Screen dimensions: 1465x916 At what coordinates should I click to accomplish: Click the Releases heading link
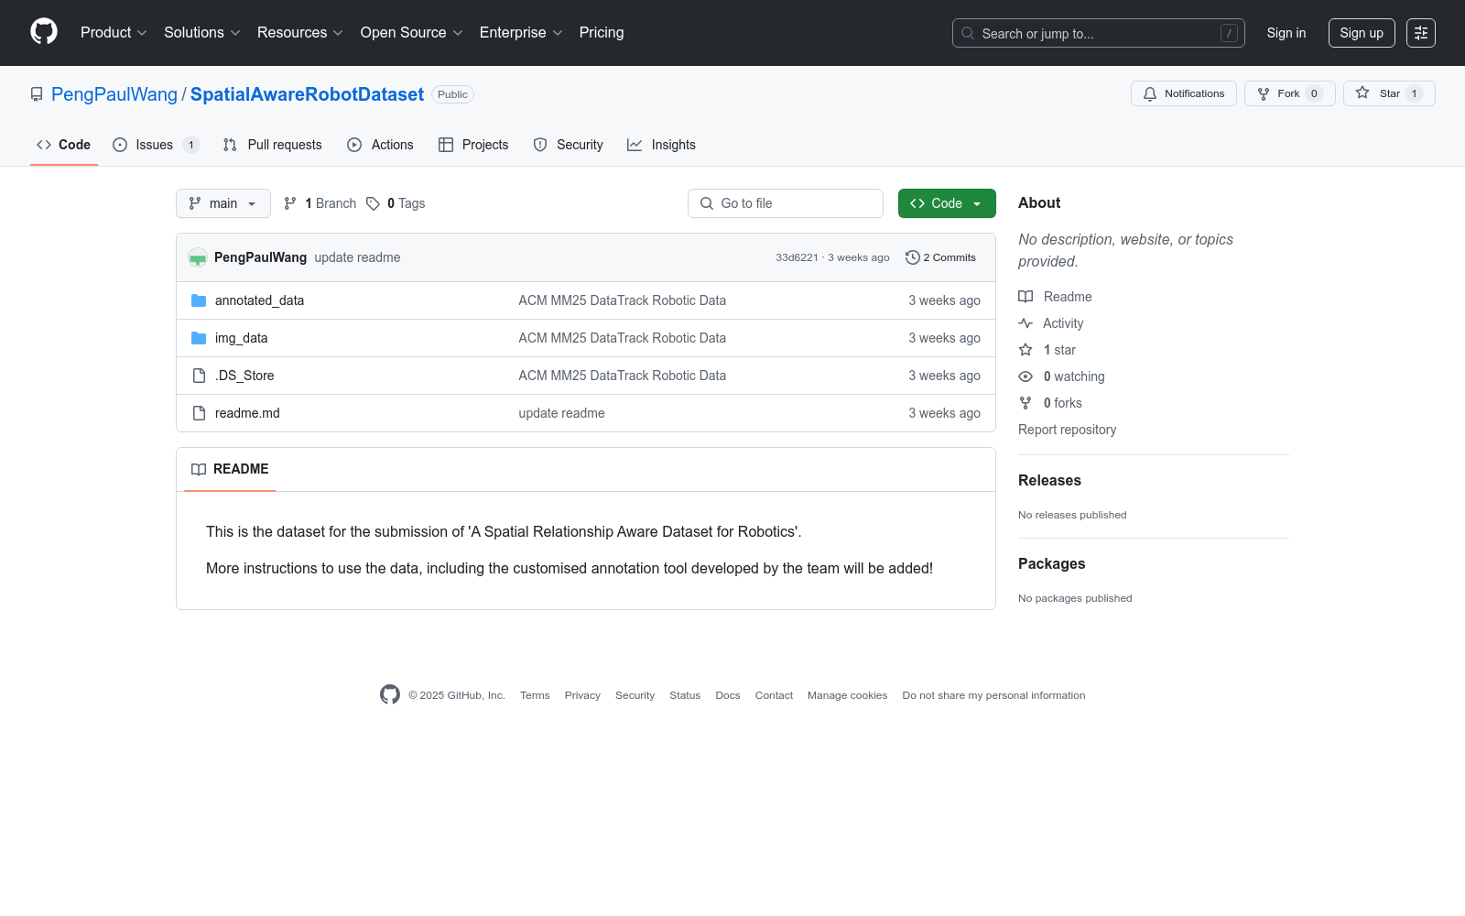tap(1049, 480)
